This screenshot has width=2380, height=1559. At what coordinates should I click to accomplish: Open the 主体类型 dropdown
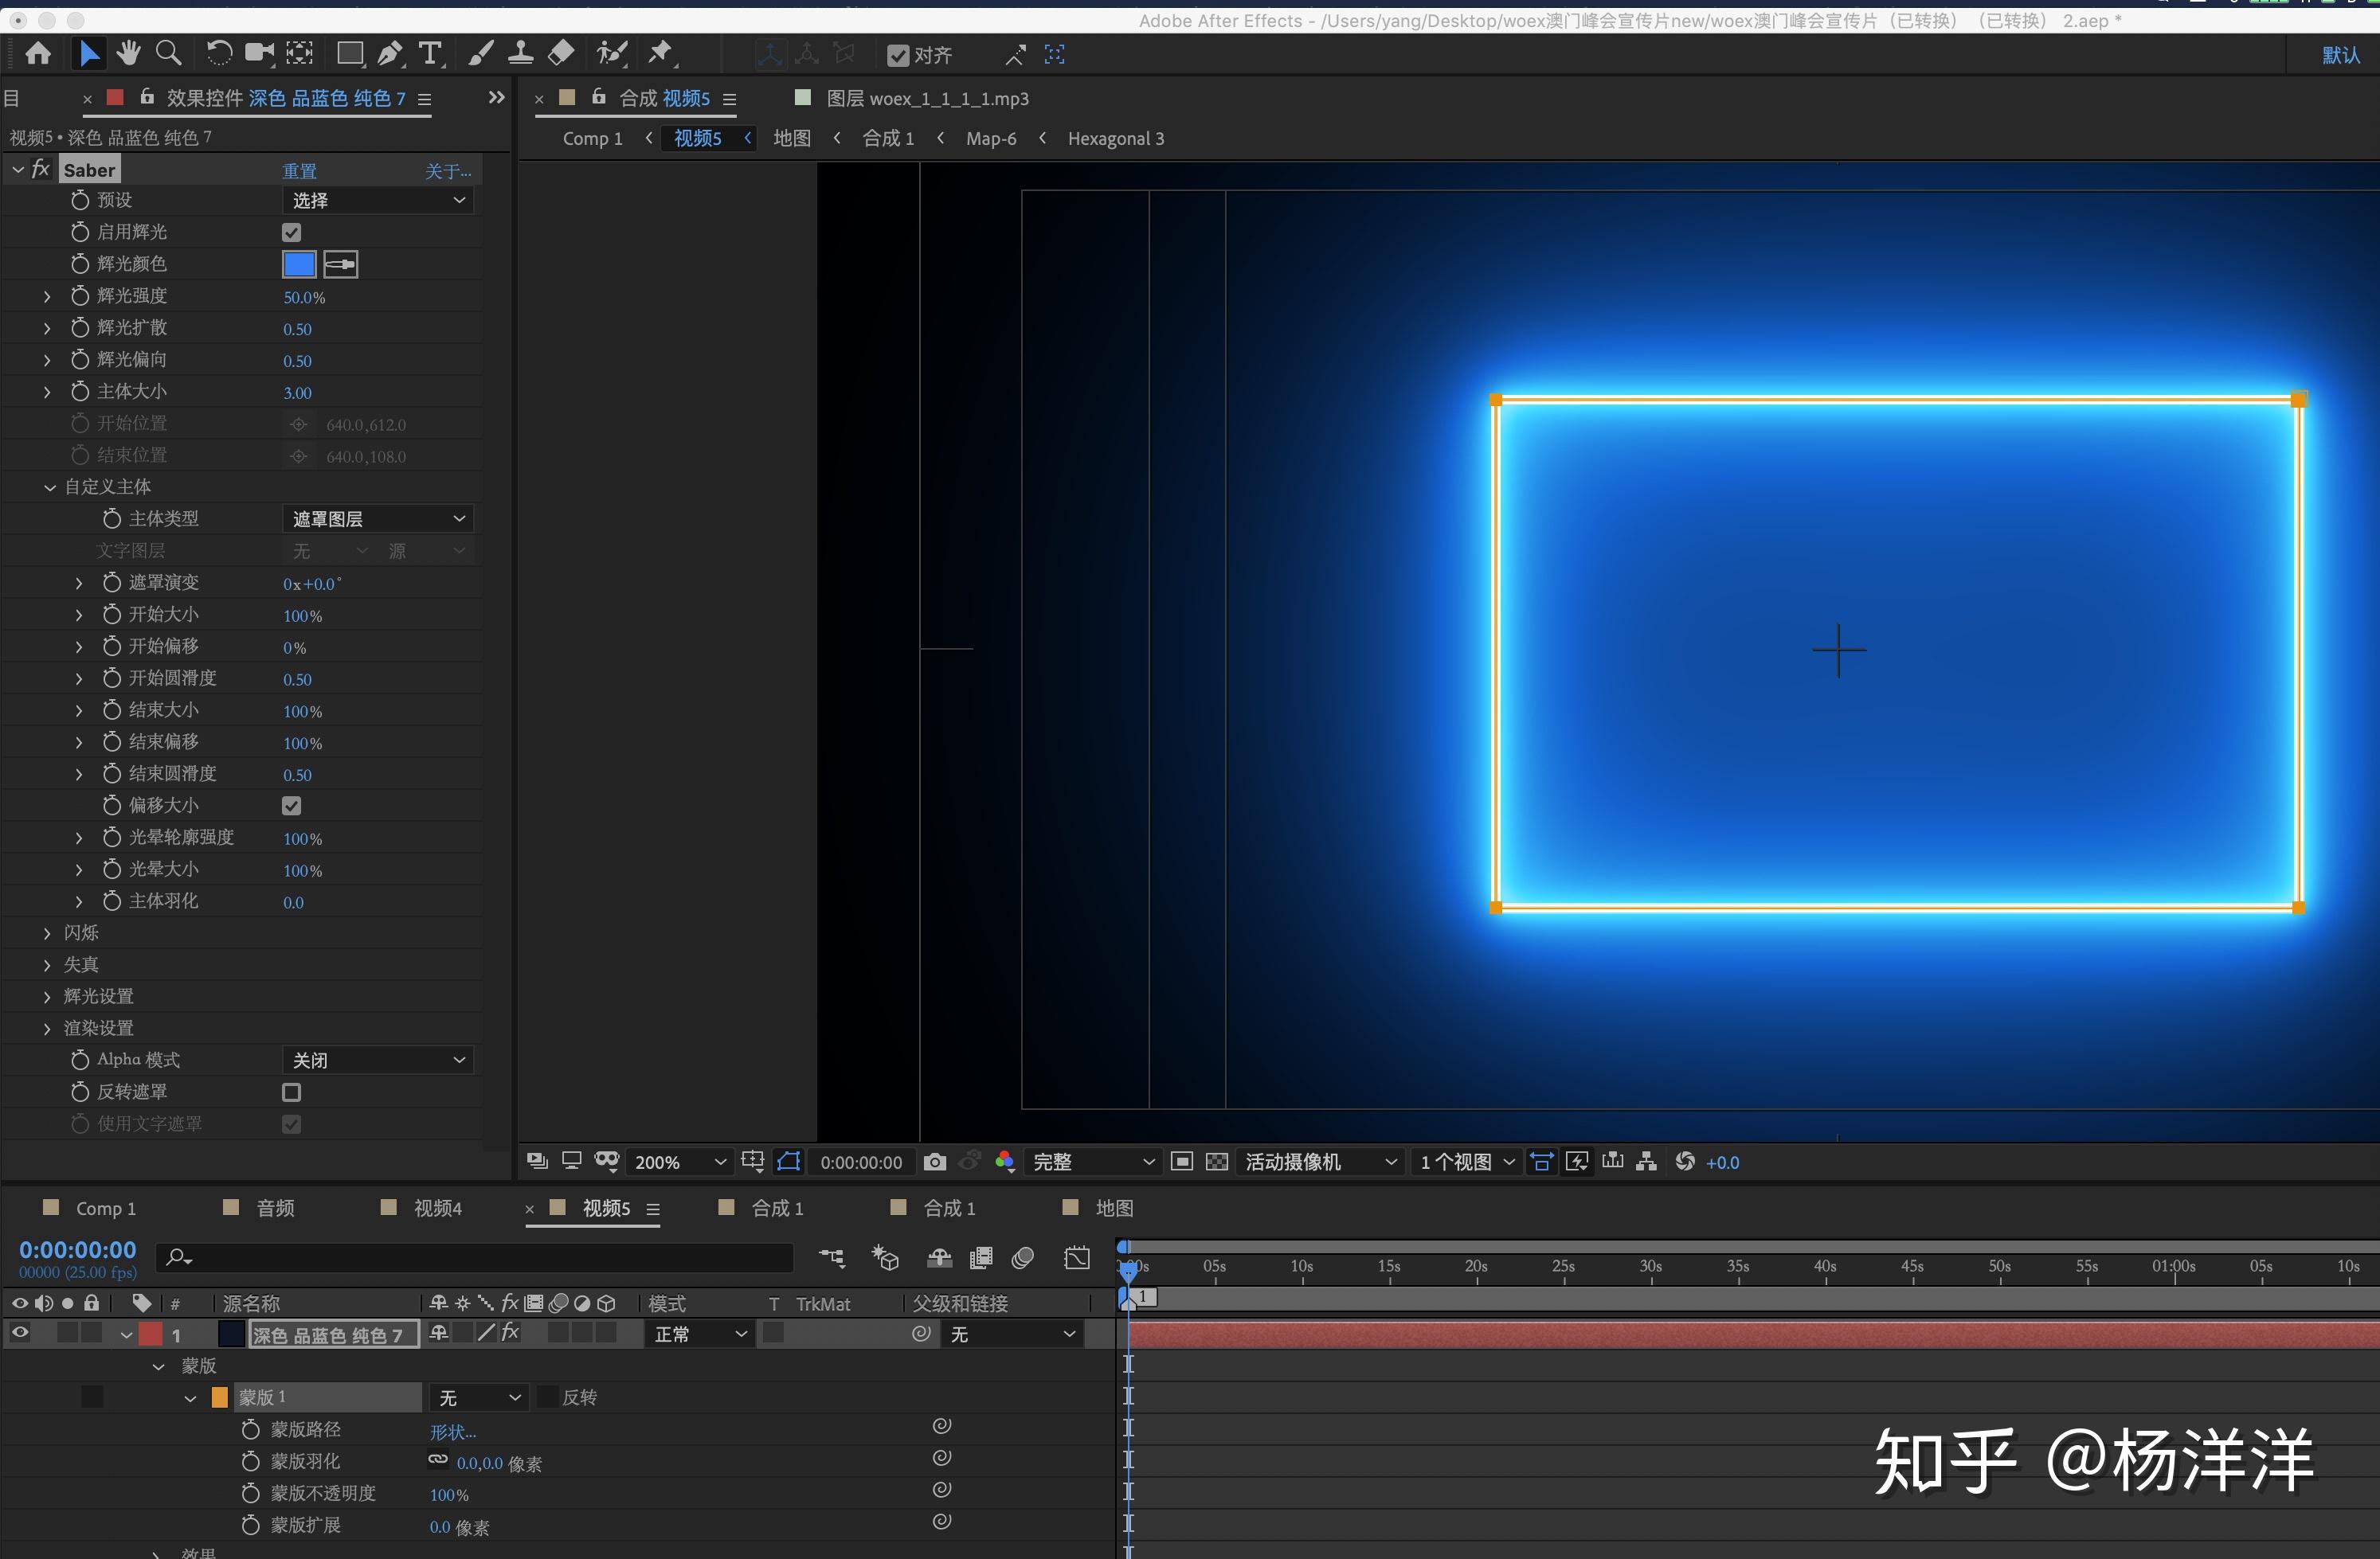click(x=378, y=518)
